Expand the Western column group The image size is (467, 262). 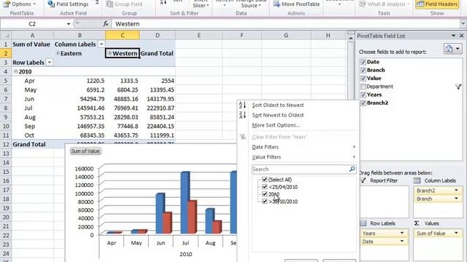109,53
